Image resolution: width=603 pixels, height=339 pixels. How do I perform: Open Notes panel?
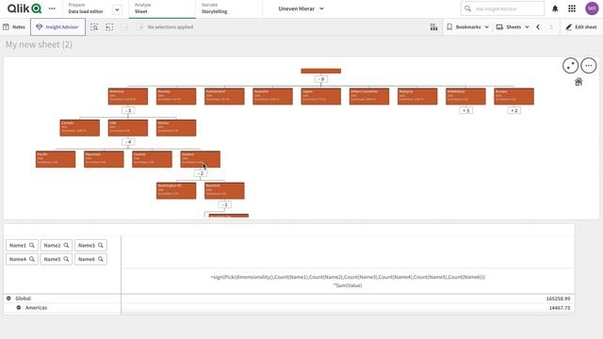(x=14, y=27)
